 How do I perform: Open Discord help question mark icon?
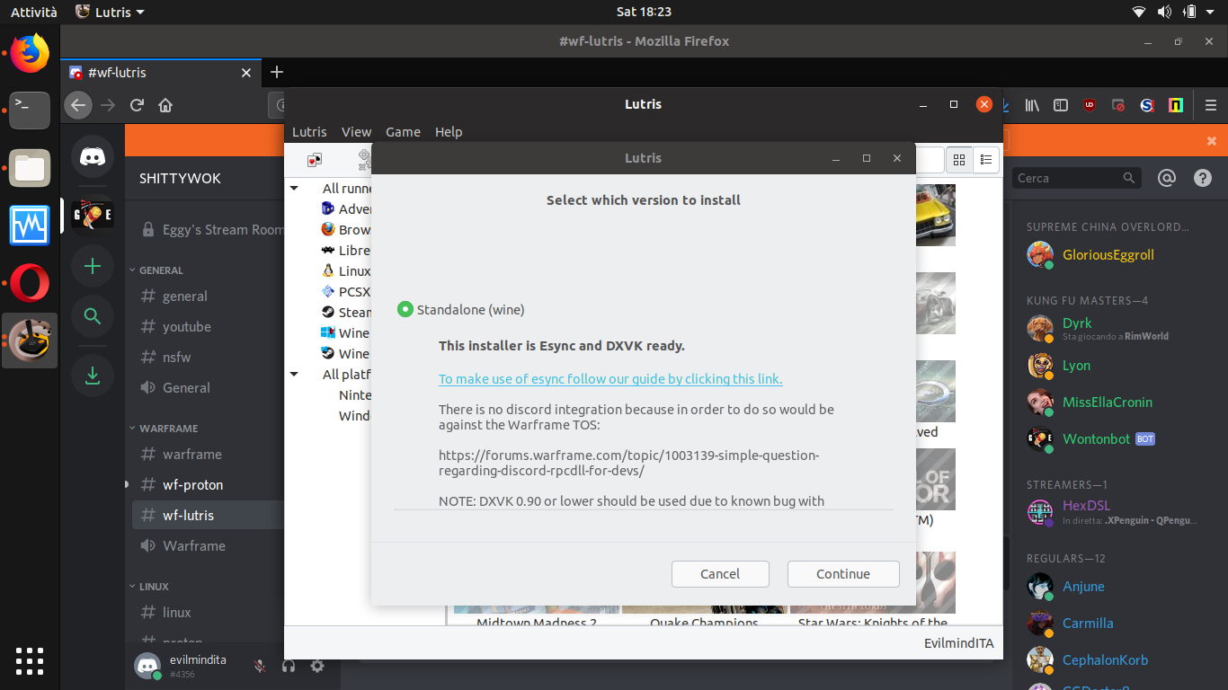pos(1203,178)
